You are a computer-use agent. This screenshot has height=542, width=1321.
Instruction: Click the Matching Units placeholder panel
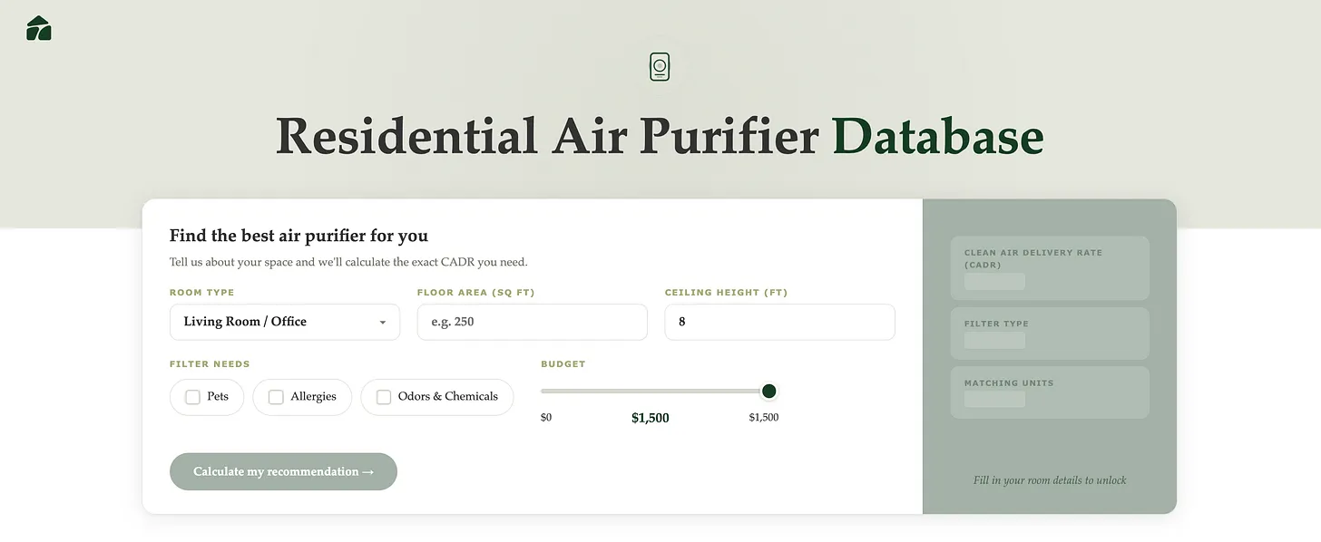[x=1049, y=392]
